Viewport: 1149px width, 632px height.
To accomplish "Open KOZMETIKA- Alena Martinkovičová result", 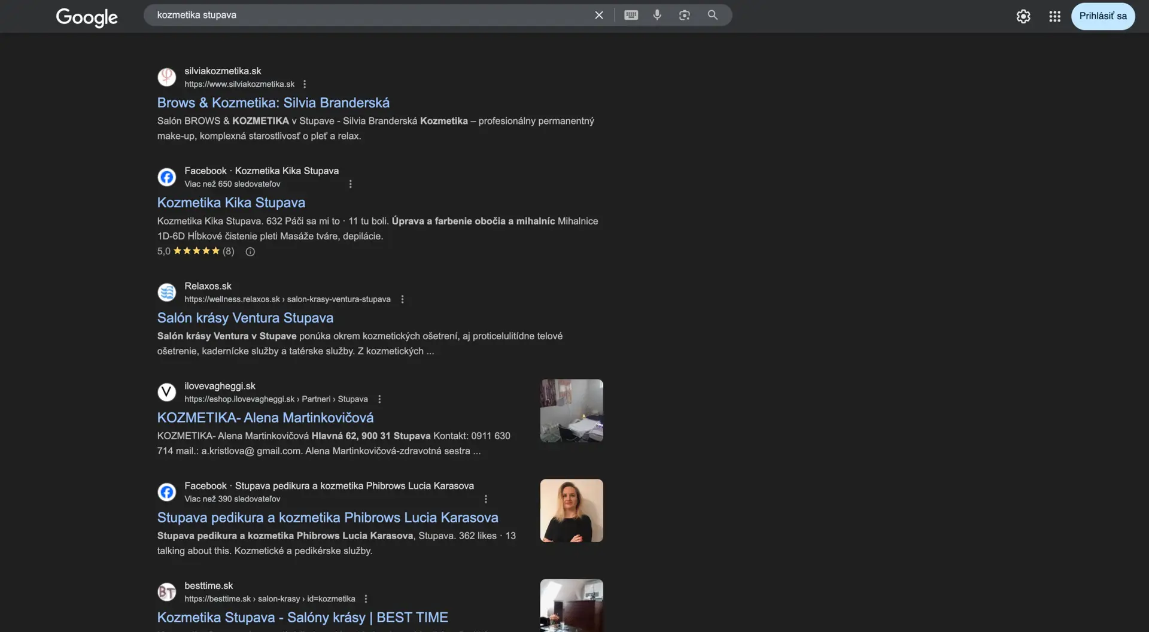I will [x=266, y=418].
